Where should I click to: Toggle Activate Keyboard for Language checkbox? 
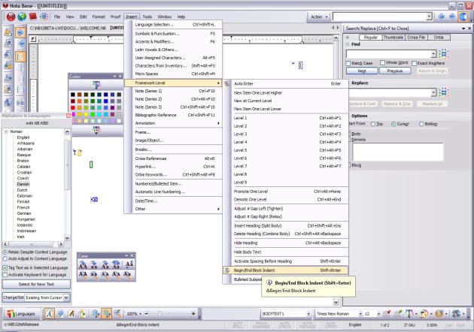point(5,275)
